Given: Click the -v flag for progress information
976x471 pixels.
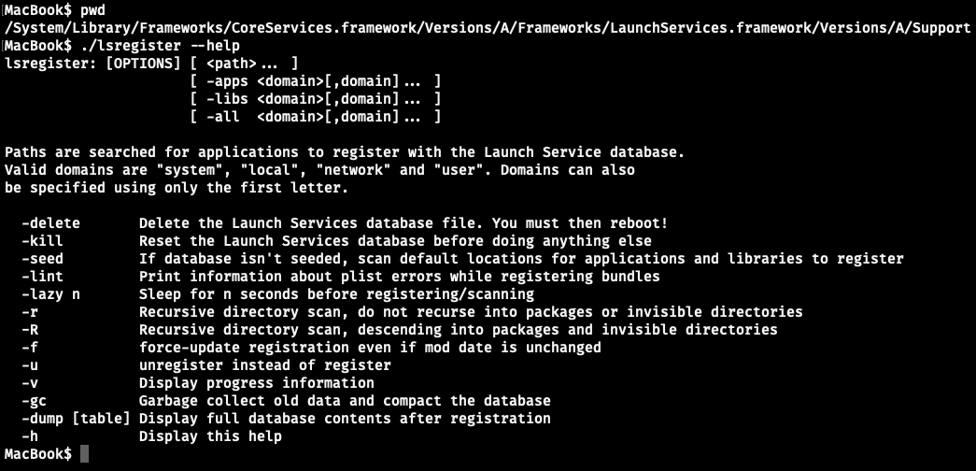Looking at the screenshot, I should [x=28, y=383].
